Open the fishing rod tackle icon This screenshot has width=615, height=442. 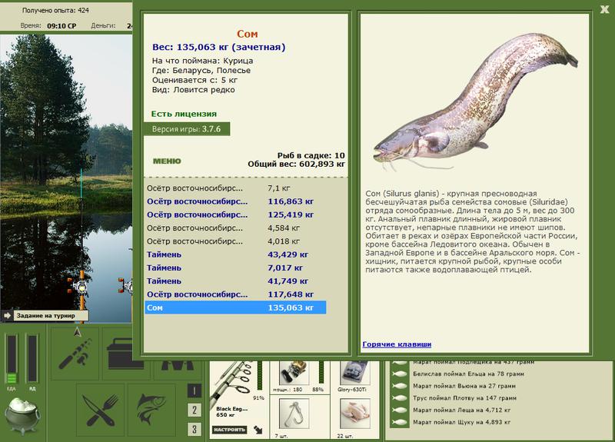tap(75, 354)
